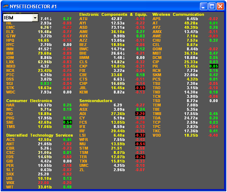The height and width of the screenshot is (192, 227).
Task: Click SGI green price 0.93
Action: (x=45, y=83)
